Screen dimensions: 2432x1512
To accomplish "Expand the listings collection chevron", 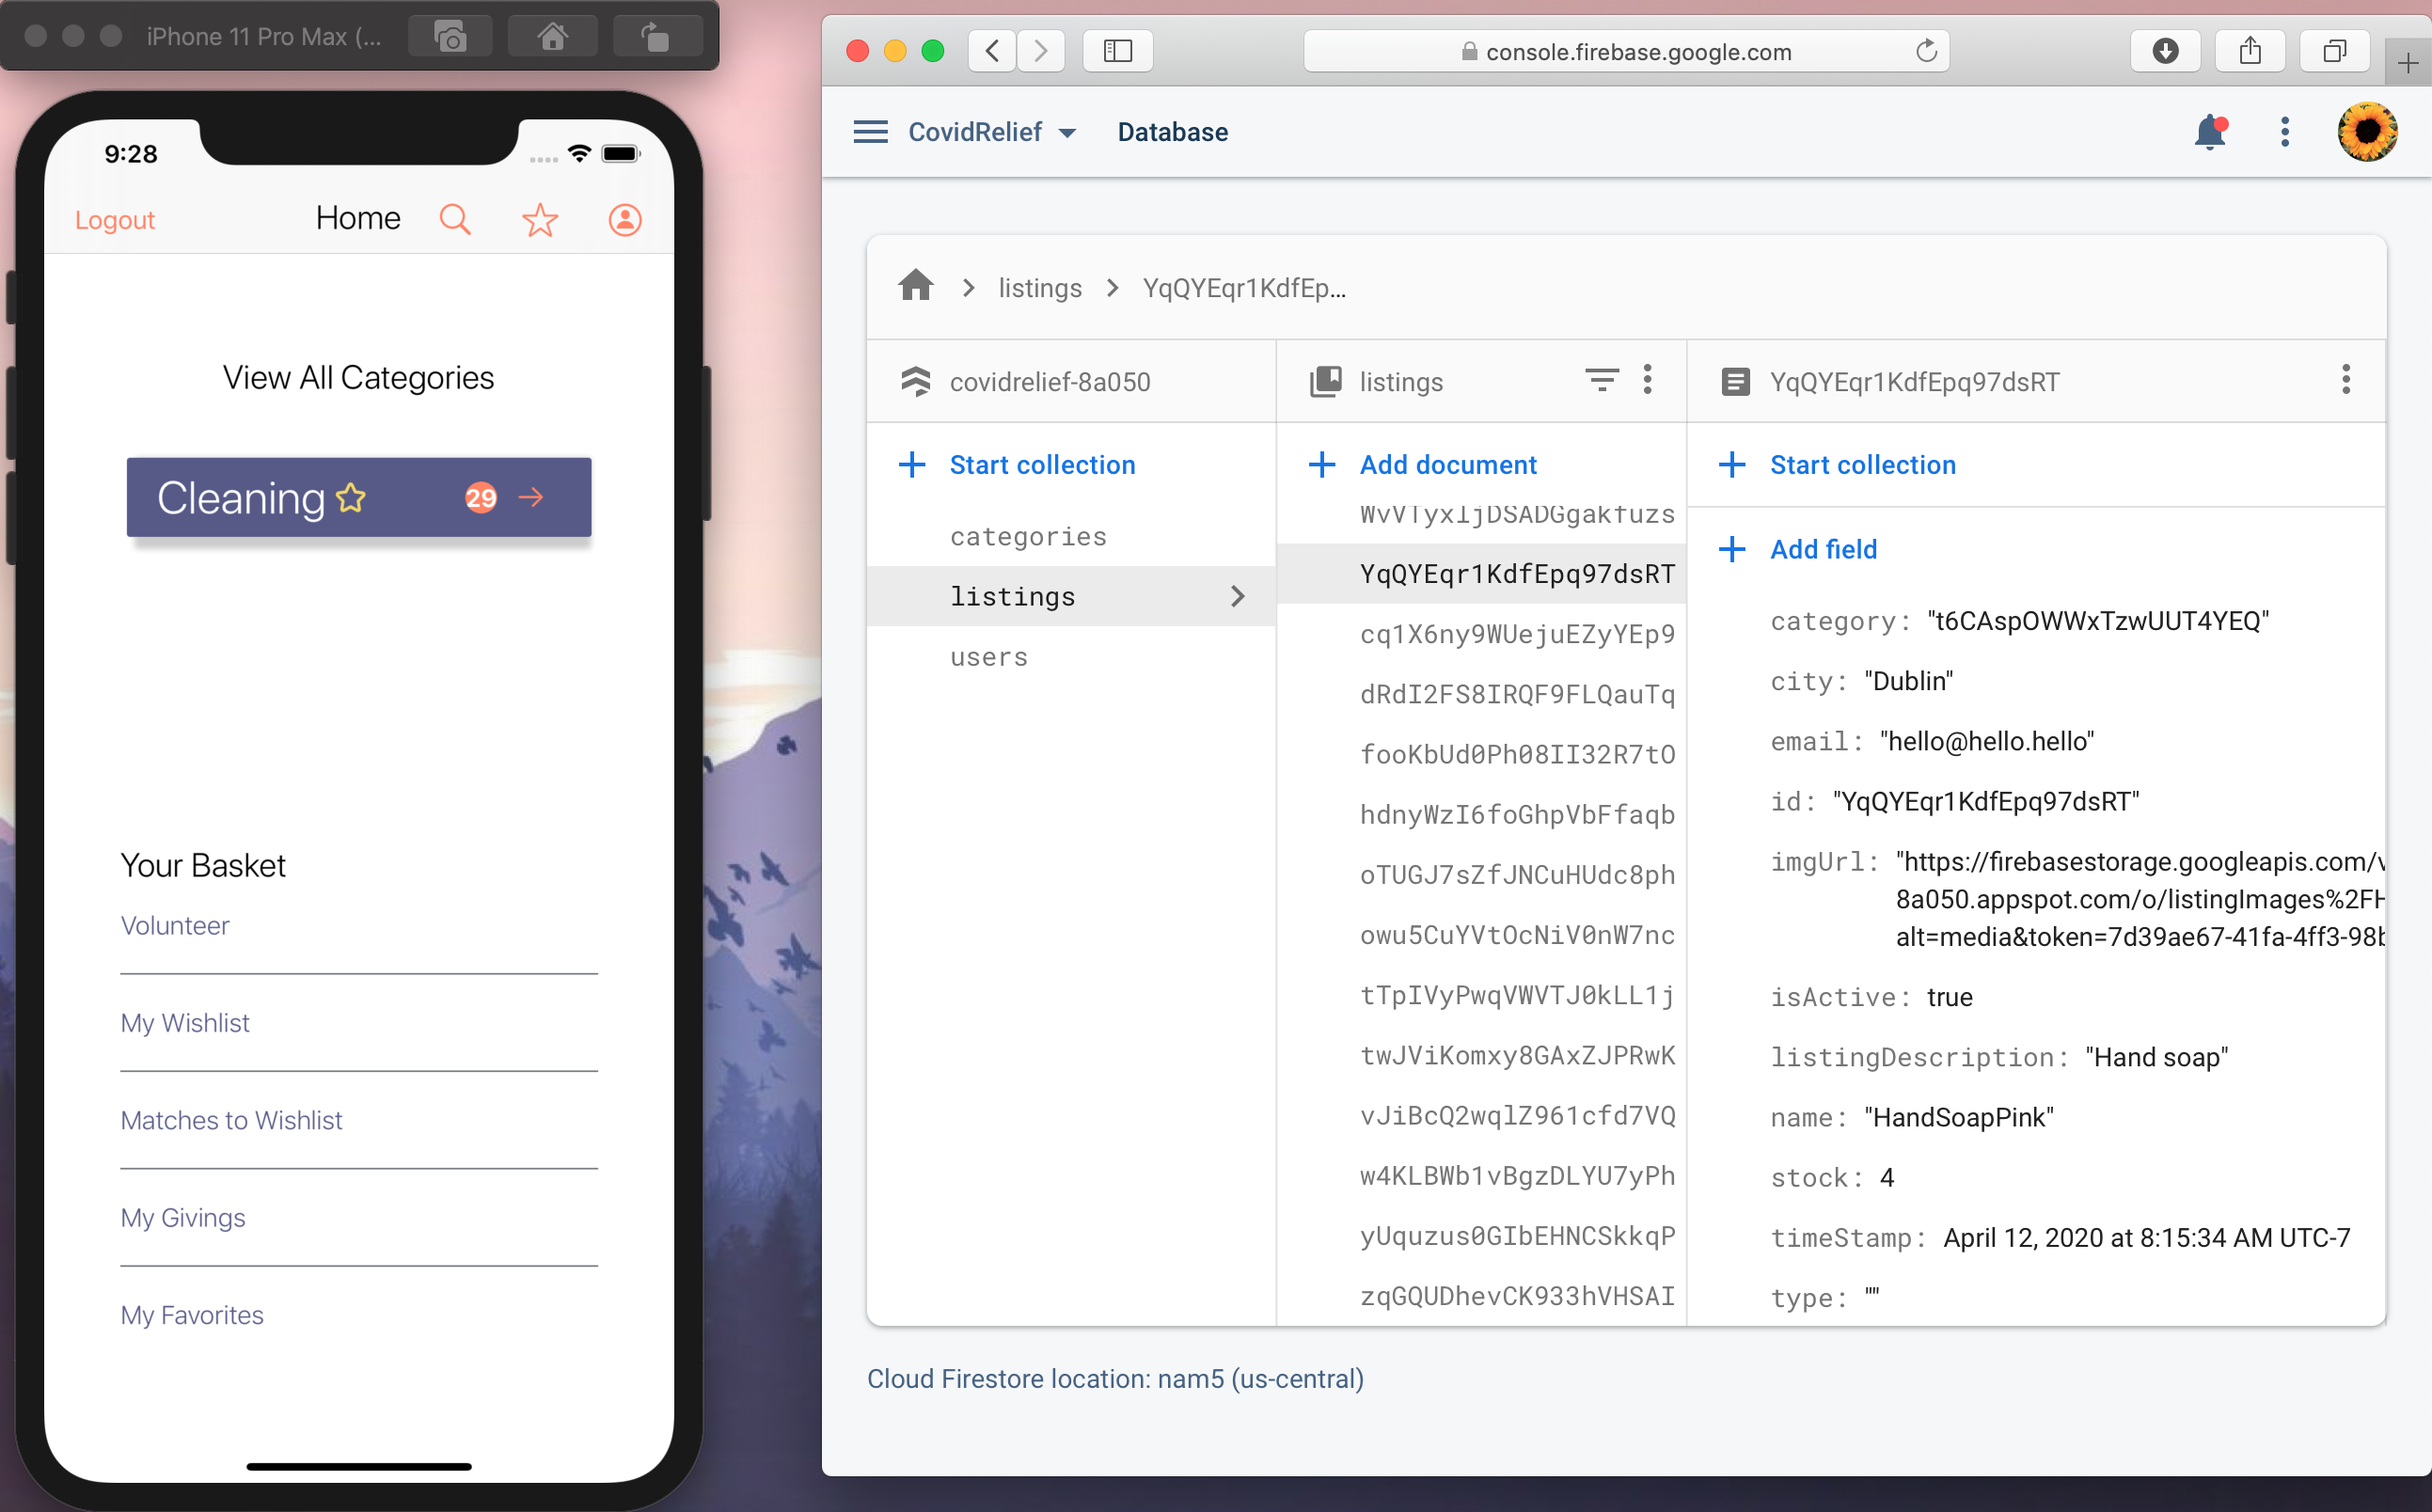I will pyautogui.click(x=1238, y=596).
